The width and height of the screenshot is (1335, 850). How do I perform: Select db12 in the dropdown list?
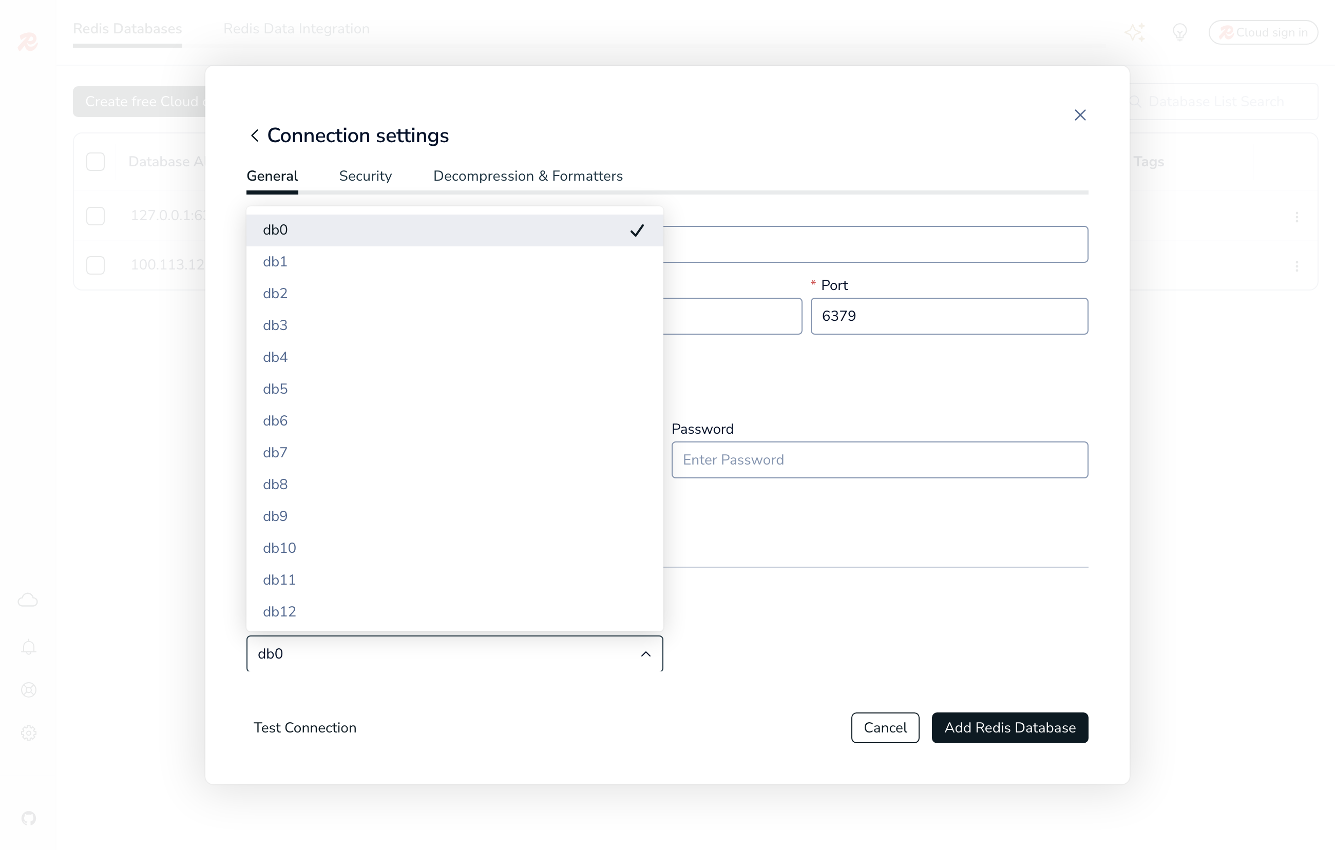point(454,612)
